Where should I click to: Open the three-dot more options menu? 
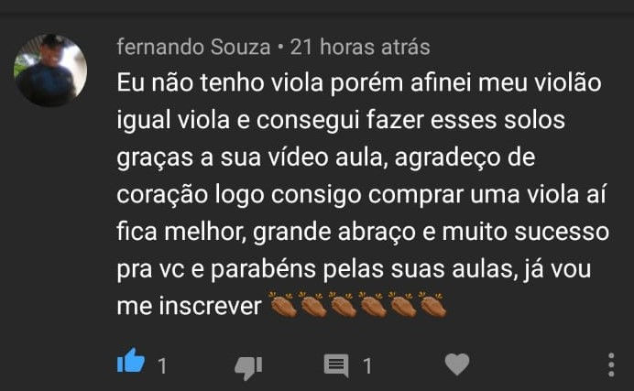pos(611,364)
